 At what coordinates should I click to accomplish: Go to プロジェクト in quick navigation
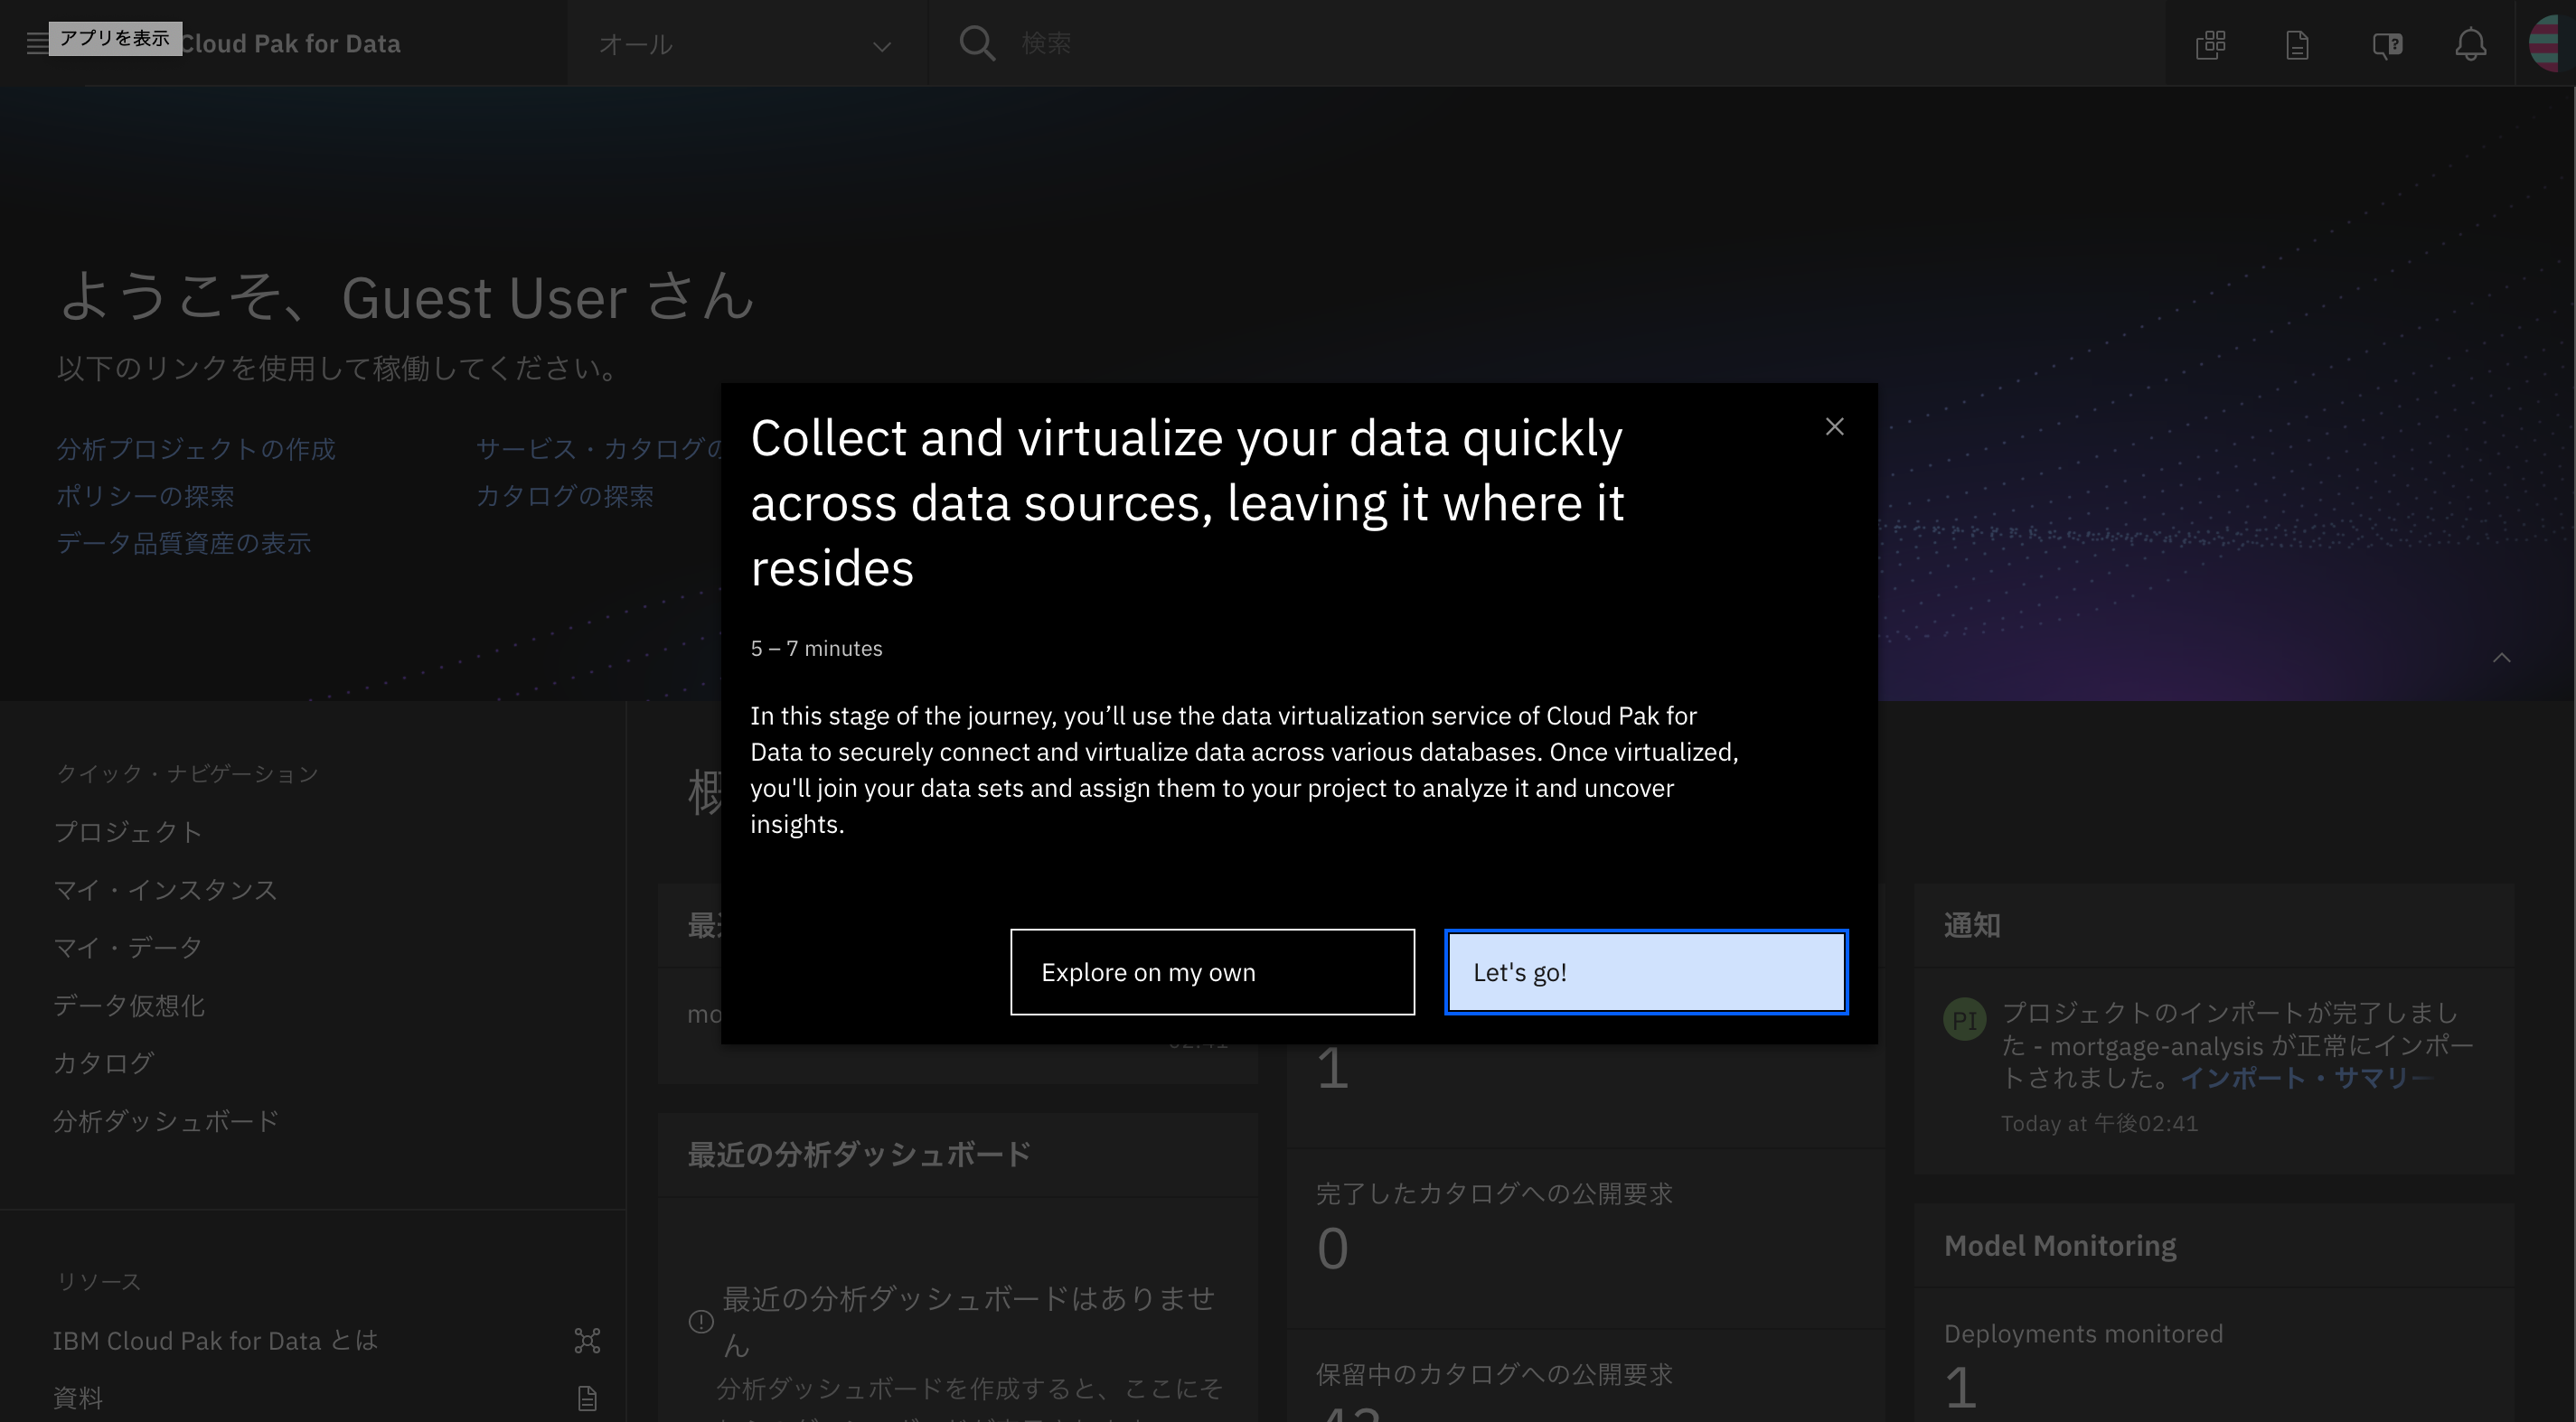[x=128, y=831]
